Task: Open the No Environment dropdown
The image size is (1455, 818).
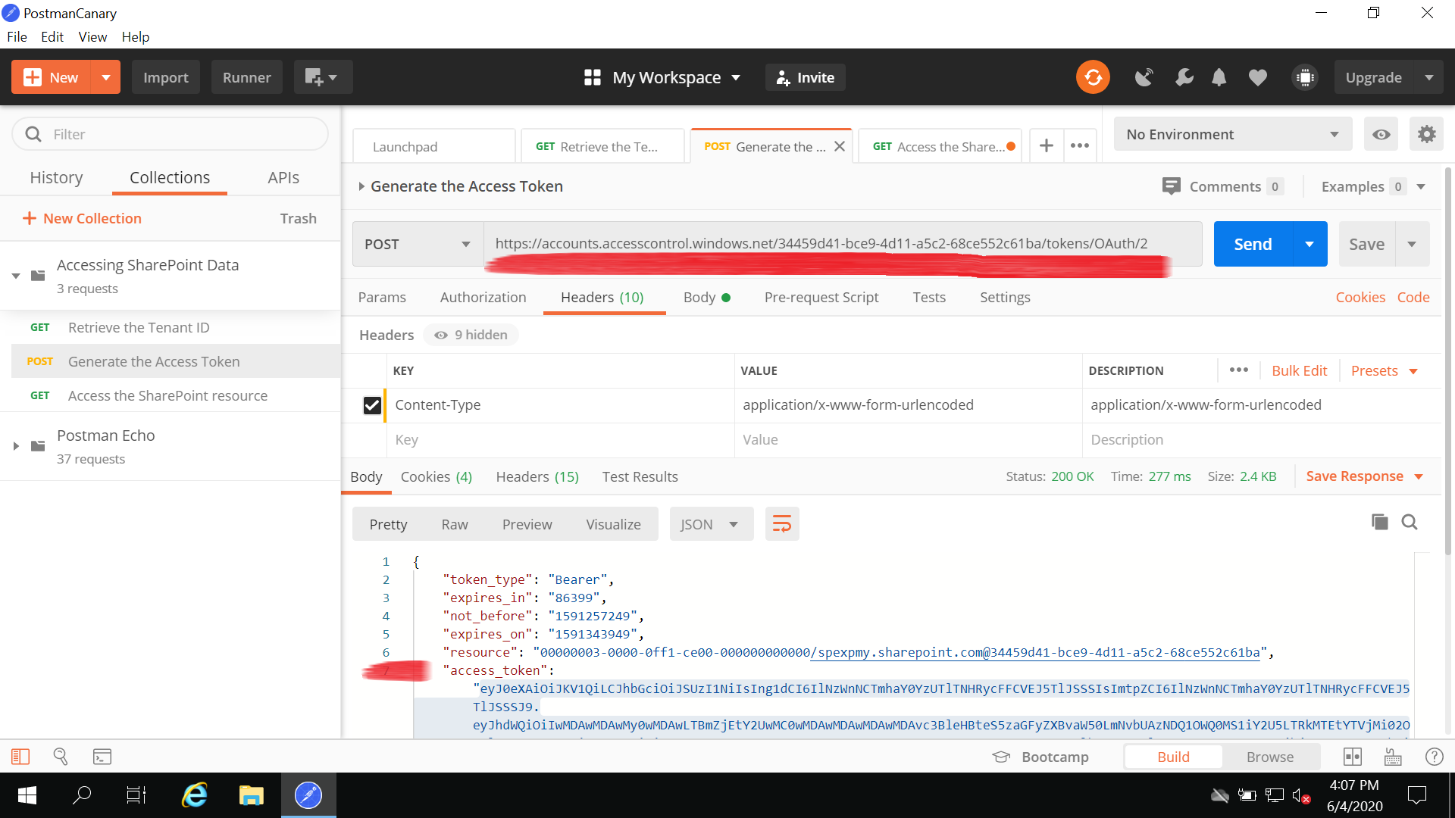Action: (1232, 133)
